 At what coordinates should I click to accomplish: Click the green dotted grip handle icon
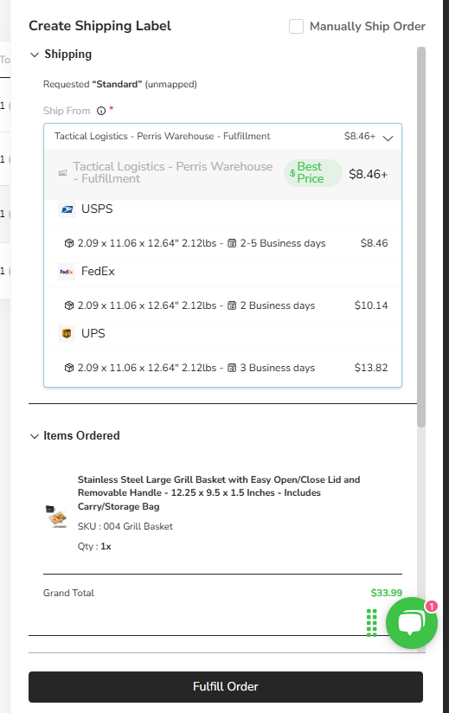[x=372, y=622]
